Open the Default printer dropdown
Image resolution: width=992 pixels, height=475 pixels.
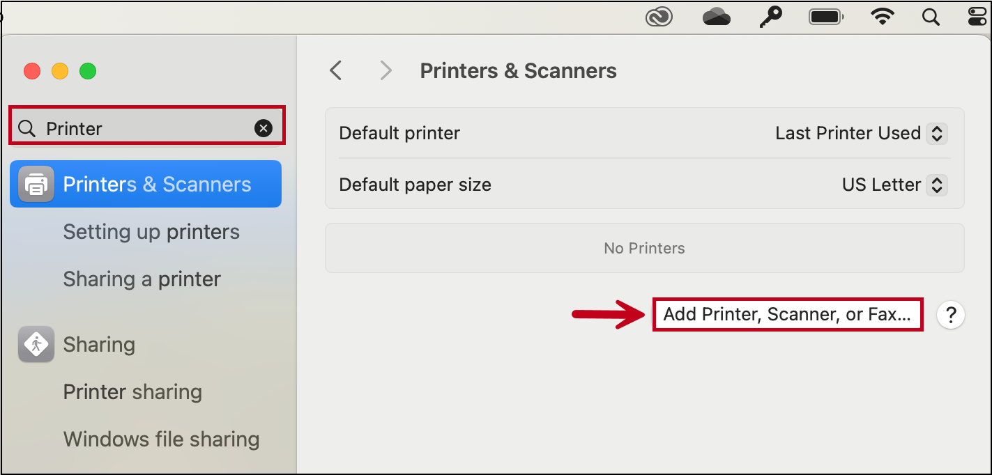(937, 133)
